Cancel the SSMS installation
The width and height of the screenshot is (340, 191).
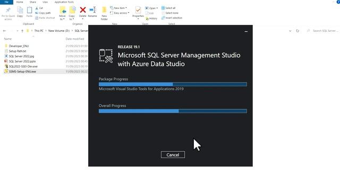point(173,154)
